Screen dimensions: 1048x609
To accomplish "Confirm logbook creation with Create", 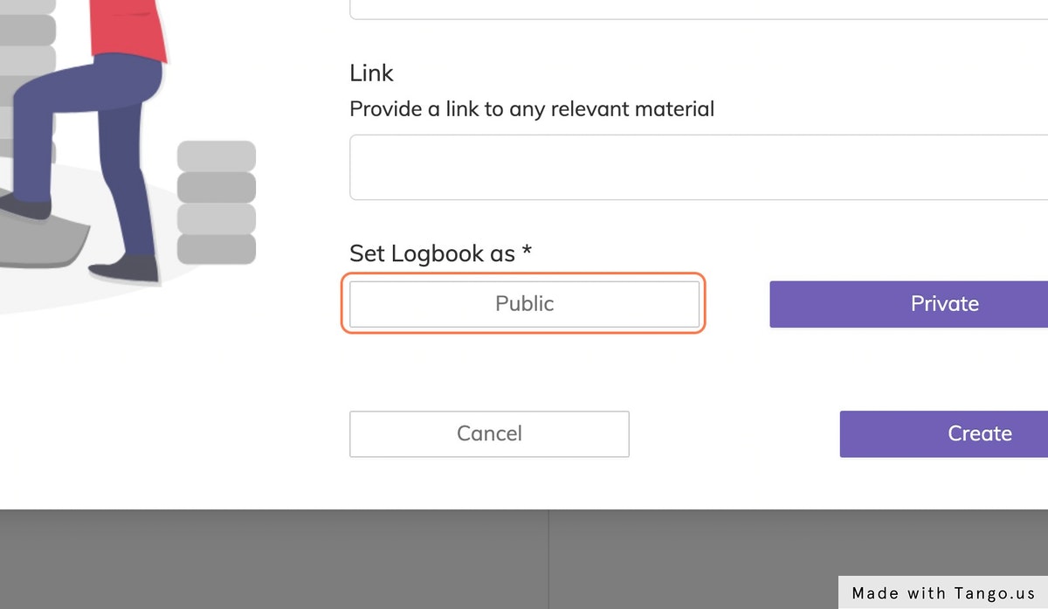I will click(979, 433).
